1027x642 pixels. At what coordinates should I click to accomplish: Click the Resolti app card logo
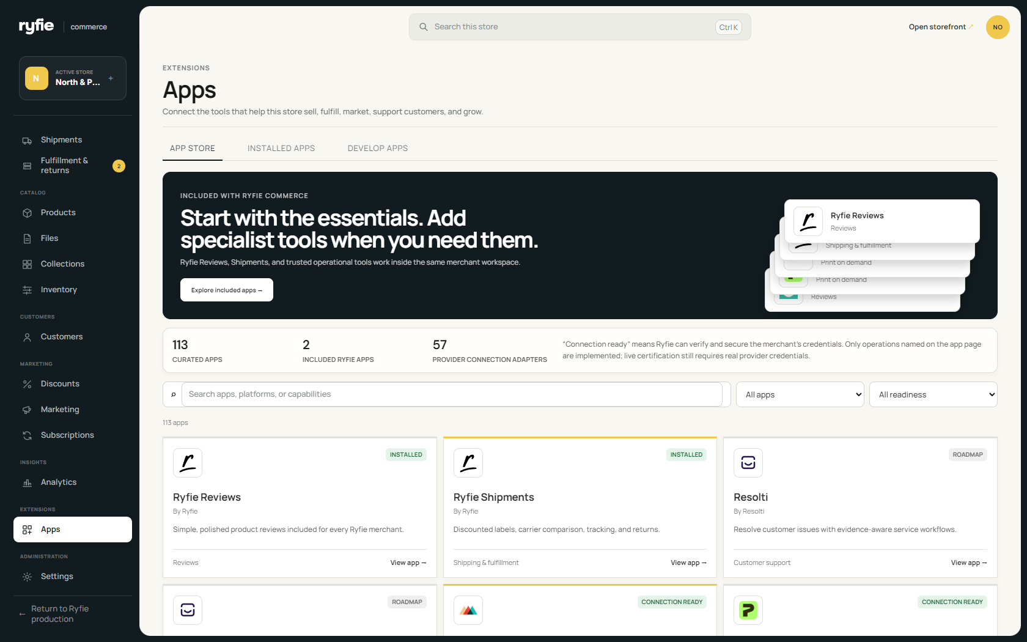(748, 463)
